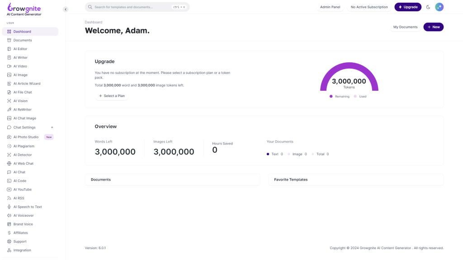Expand Chat Settings with the plus icon

(52, 127)
